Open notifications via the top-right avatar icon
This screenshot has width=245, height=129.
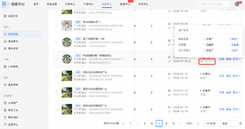pos(237,4)
